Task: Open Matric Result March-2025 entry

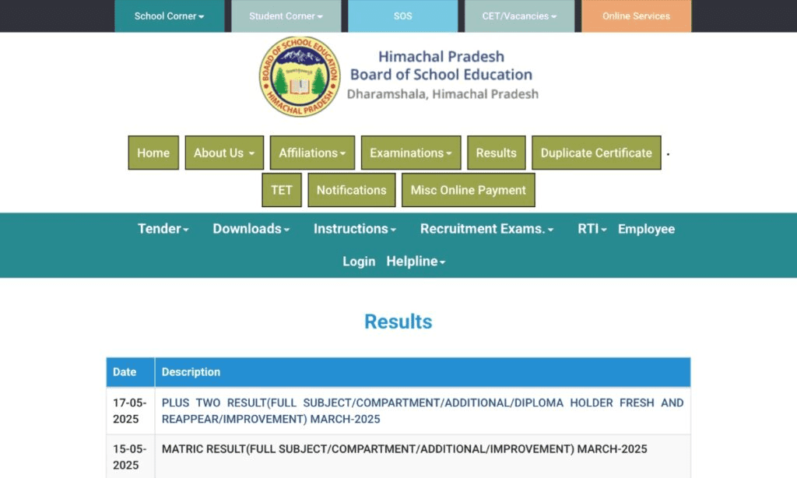Action: (x=404, y=449)
